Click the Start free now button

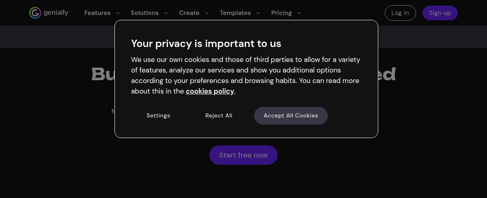click(243, 155)
